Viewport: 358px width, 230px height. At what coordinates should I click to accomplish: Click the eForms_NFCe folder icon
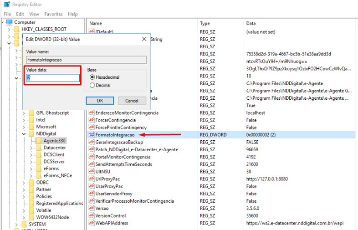click(x=39, y=175)
